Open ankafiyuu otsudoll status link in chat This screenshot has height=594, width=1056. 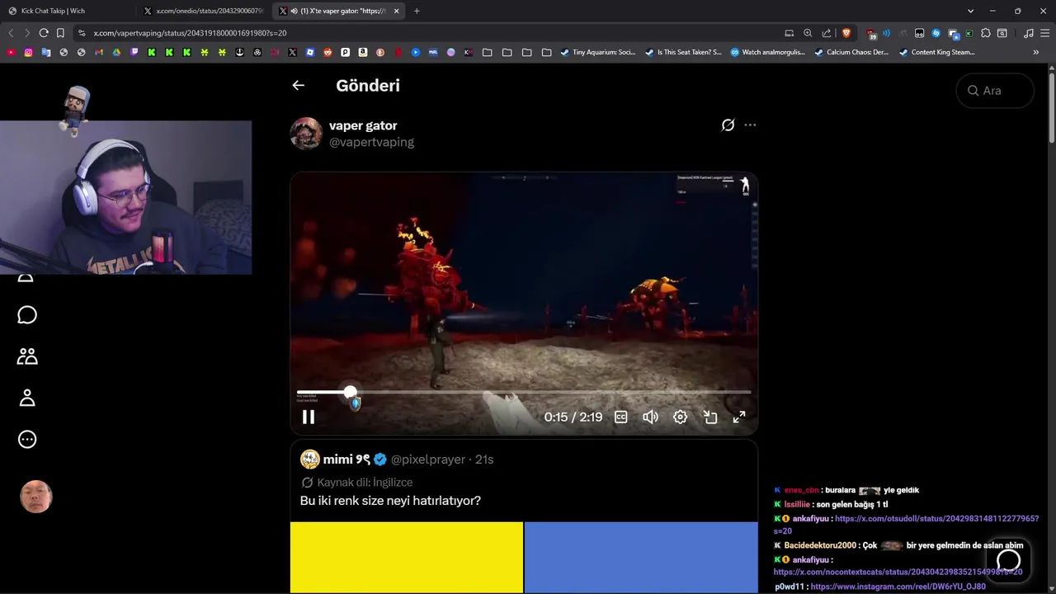pos(906,525)
